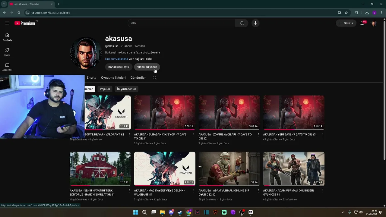Viewport: 386px width, 217px height.
Task: Click the akasusa channel avatar image
Action: click(86, 53)
